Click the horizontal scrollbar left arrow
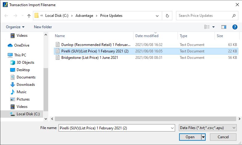 tap(52, 119)
